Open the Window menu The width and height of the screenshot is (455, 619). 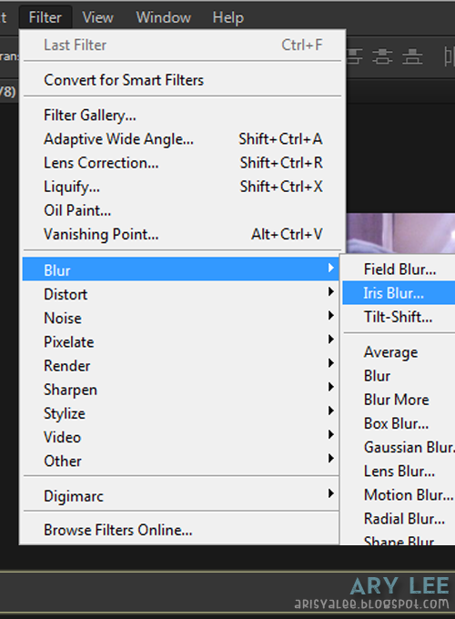[164, 17]
